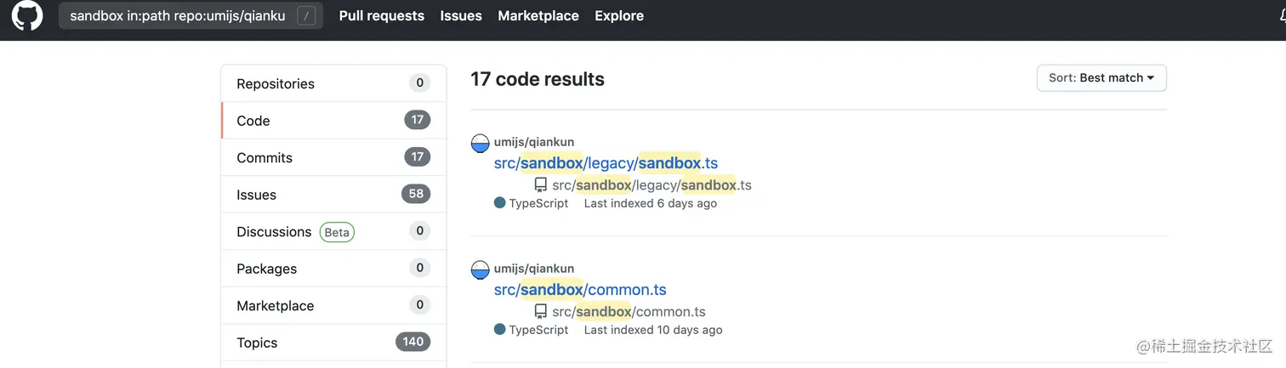The width and height of the screenshot is (1286, 368).
Task: Click umijs avatar beside legacy sandbox result
Action: point(481,144)
